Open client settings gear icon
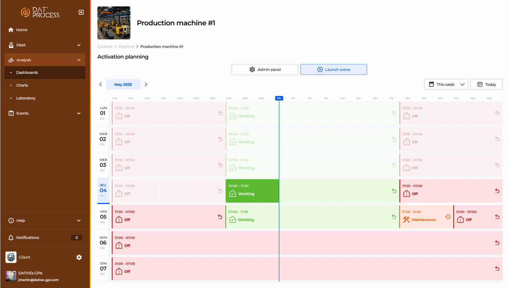The height and width of the screenshot is (288, 508). click(79, 257)
